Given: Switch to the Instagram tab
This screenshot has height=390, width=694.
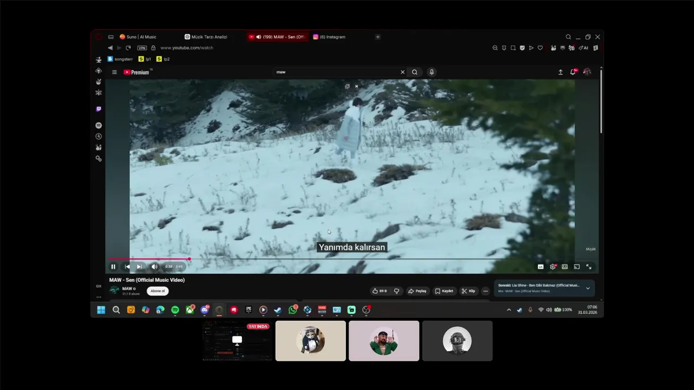Looking at the screenshot, I should 330,37.
